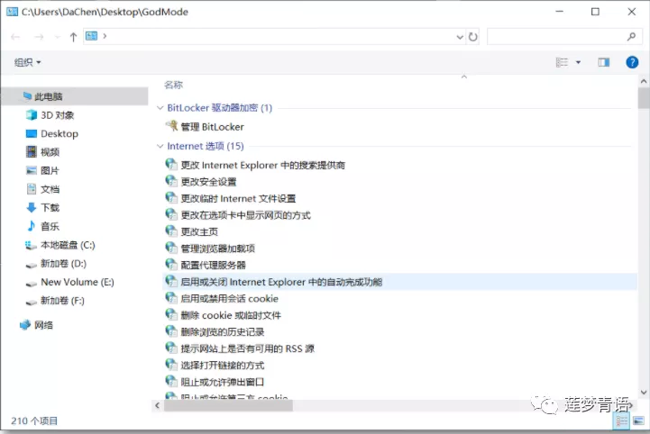Select New Volume (E:) drive
Viewport: 650px width, 434px height.
coord(69,282)
